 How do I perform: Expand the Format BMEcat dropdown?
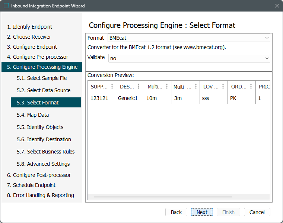point(267,38)
